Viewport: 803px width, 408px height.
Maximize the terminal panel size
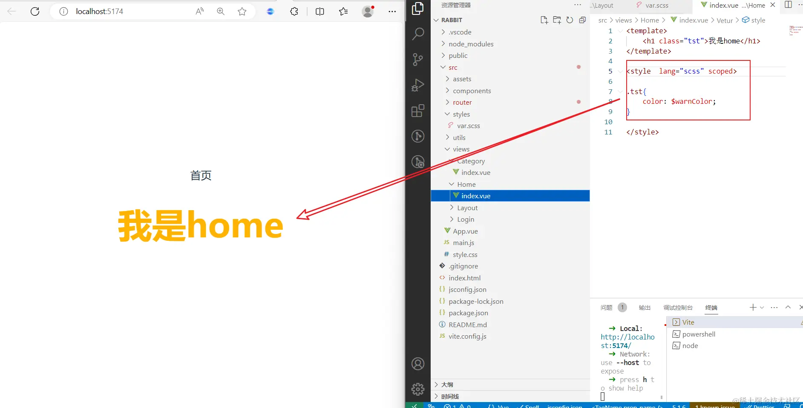point(788,308)
